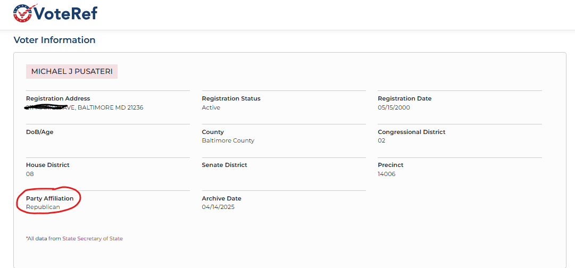
Task: Click the Senate District label
Action: pos(224,165)
